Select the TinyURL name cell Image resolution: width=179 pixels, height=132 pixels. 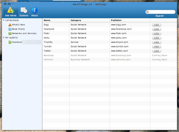48,42
